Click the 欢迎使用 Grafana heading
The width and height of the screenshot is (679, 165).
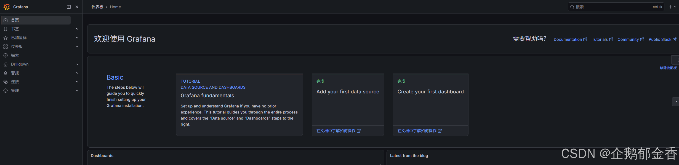tap(125, 39)
